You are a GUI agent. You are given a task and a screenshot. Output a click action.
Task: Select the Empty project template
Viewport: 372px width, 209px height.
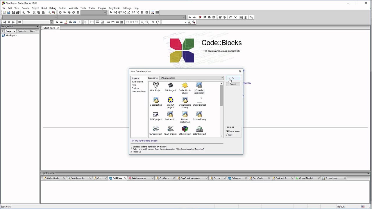(199, 102)
